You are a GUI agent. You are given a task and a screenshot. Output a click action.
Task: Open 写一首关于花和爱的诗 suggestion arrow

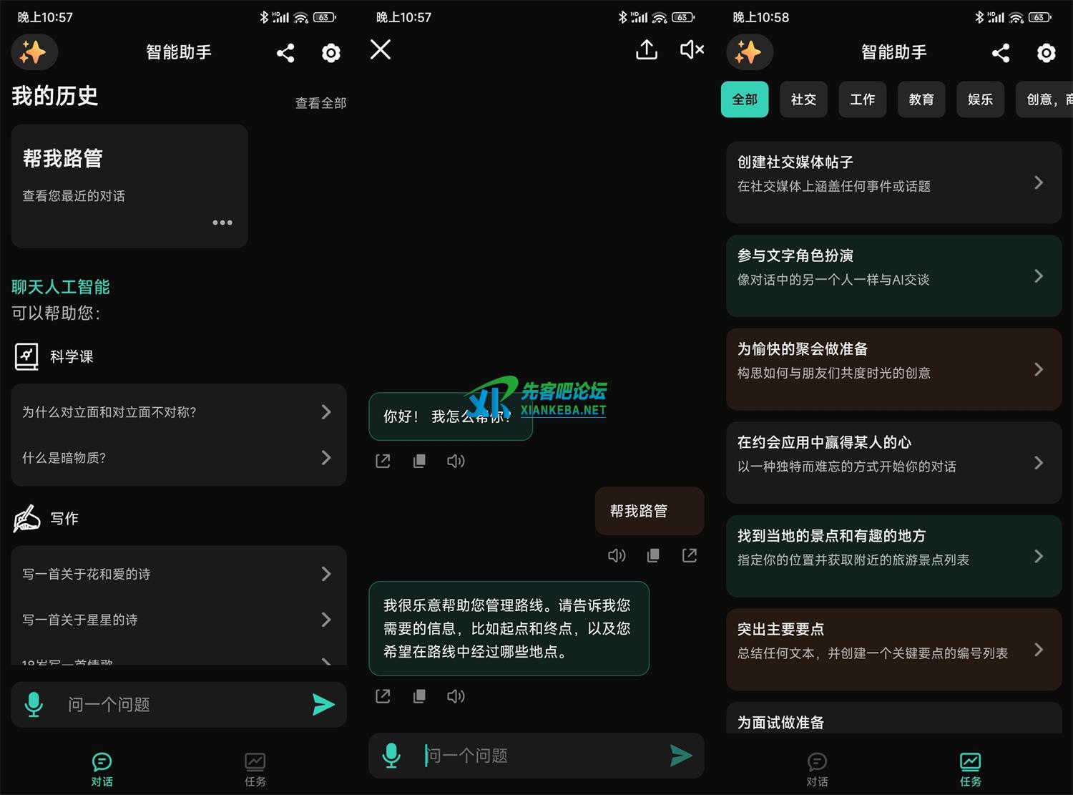[325, 574]
